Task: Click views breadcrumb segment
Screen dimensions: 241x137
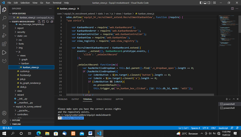Action: coord(119,14)
